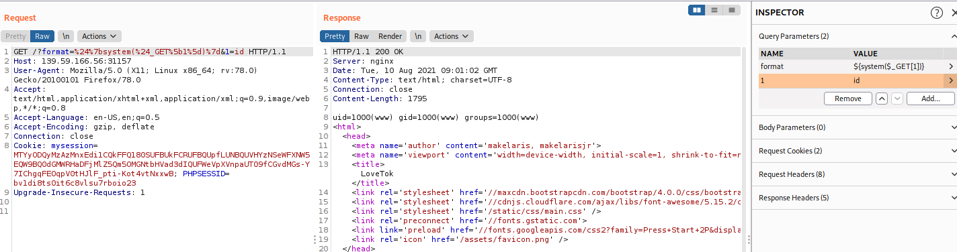Move selected parameter up
957x252 pixels.
coord(882,99)
